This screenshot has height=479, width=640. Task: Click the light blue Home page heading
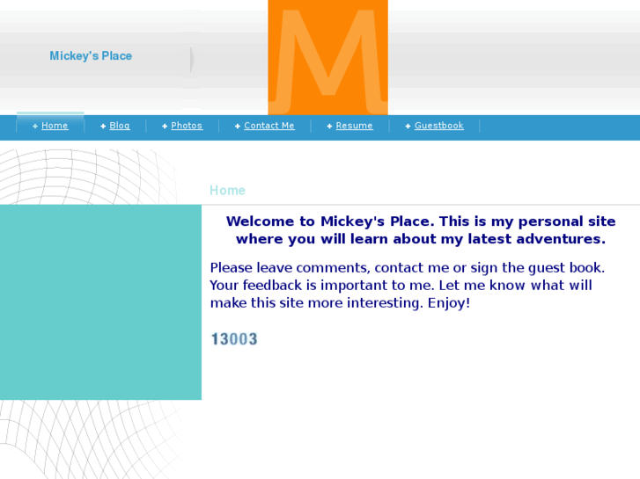(x=227, y=191)
